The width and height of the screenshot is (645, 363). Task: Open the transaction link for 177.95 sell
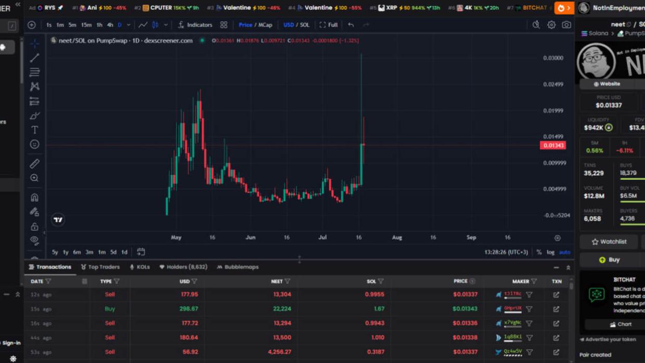point(557,294)
